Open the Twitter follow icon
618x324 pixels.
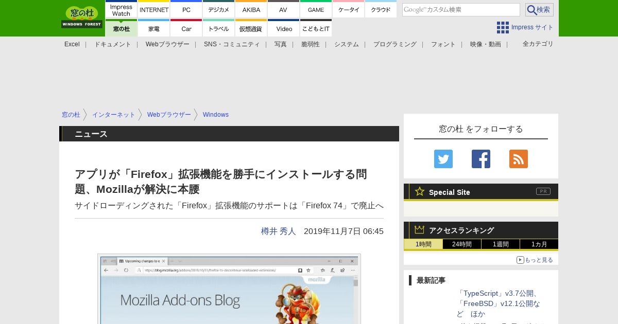443,159
